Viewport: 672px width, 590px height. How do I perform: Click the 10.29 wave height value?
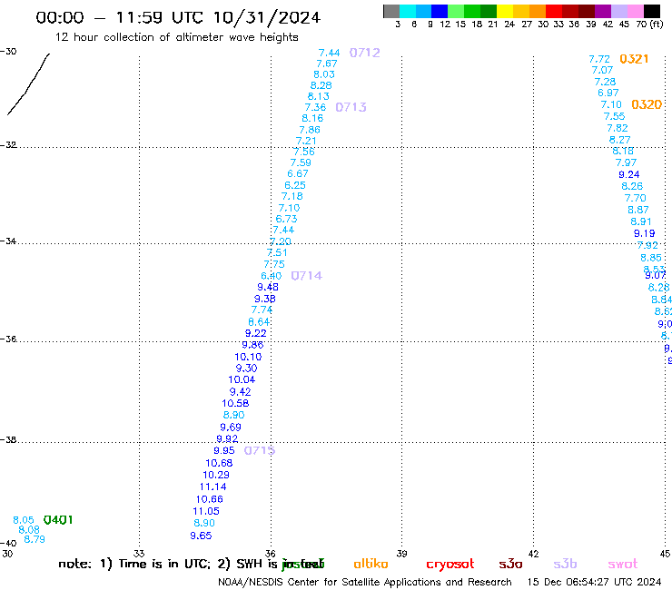coord(216,475)
